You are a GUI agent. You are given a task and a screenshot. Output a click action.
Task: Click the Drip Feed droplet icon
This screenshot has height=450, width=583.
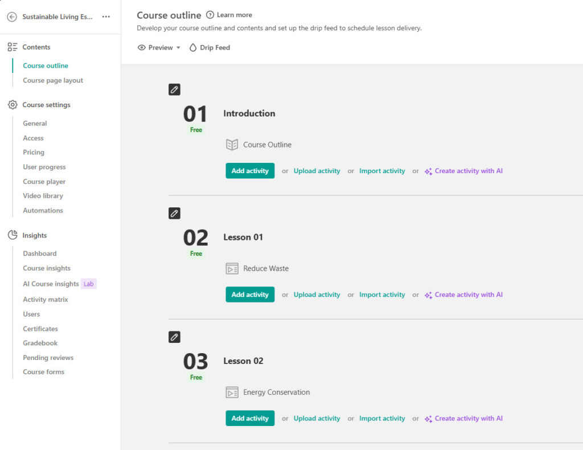(193, 48)
